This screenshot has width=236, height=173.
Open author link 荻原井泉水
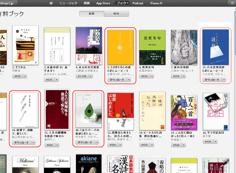tap(146, 71)
